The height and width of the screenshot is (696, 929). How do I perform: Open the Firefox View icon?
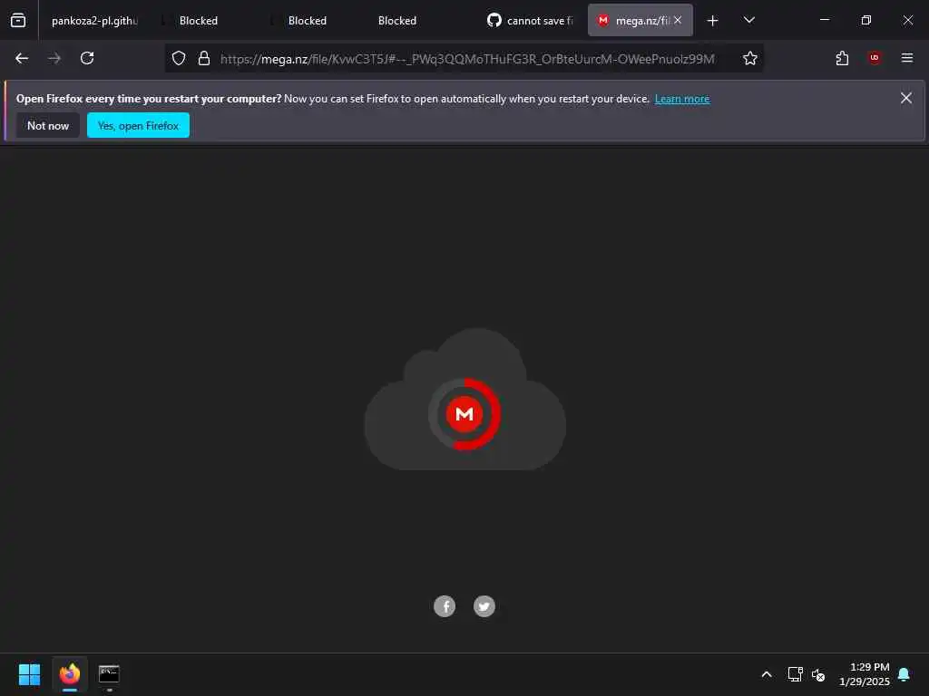[18, 20]
